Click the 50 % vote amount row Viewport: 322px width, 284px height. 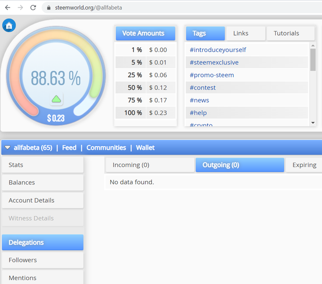click(x=145, y=88)
